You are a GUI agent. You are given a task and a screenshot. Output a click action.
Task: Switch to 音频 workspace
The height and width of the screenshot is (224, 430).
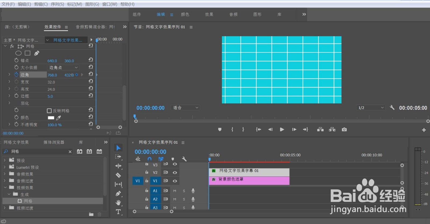233,15
